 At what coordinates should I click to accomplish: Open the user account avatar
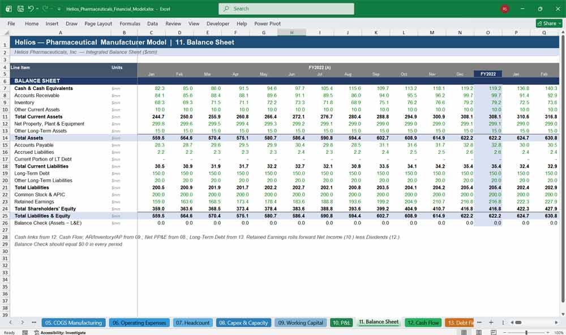pos(505,8)
